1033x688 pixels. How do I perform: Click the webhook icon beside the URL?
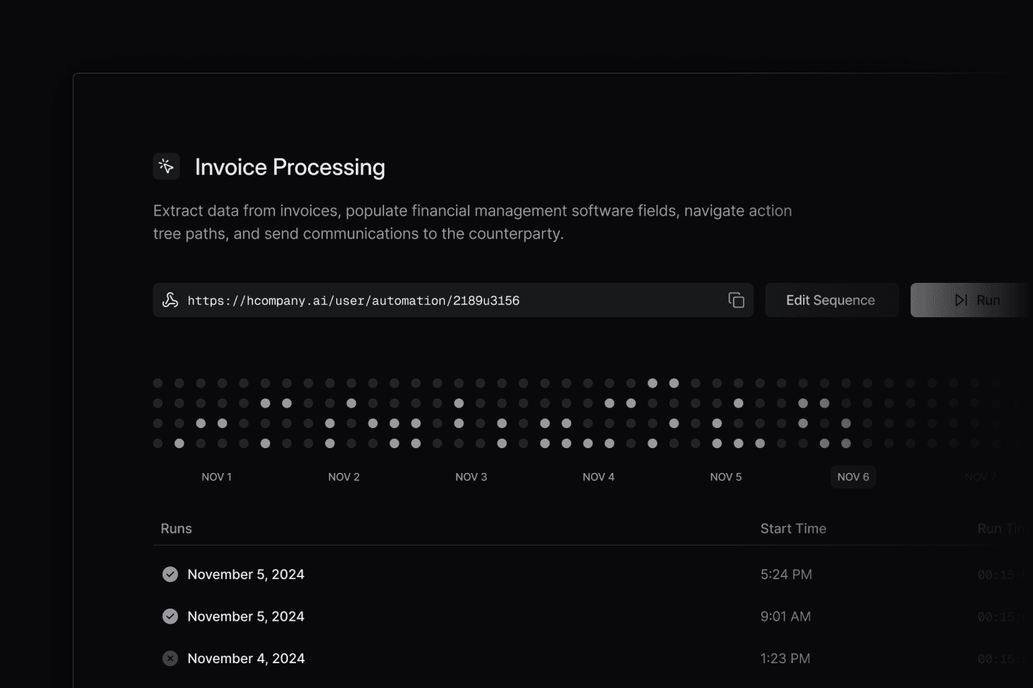pyautogui.click(x=170, y=300)
